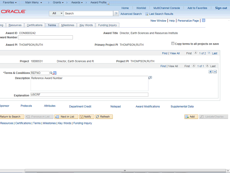The height and width of the screenshot is (173, 230).
Task: Open the Terms & Conditions lookup magnifier
Action: (51, 73)
